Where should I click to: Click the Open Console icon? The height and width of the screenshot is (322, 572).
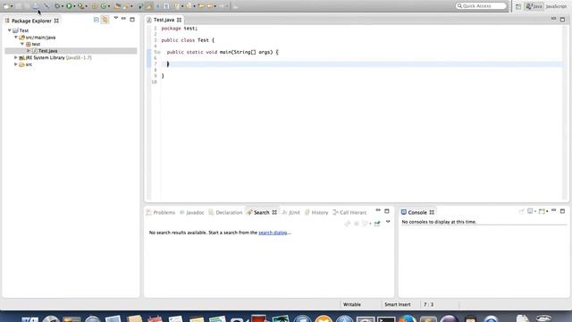click(542, 211)
